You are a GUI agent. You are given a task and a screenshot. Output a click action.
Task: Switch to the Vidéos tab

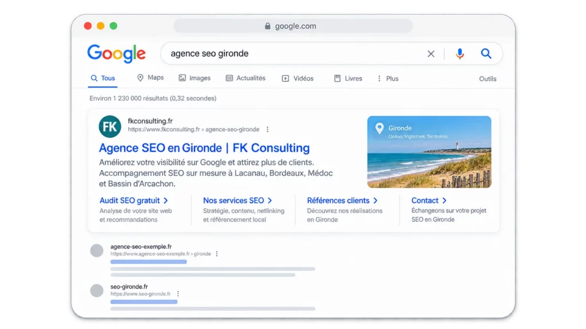click(298, 78)
